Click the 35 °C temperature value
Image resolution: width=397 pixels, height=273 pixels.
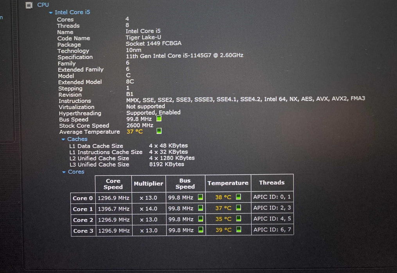(x=224, y=219)
